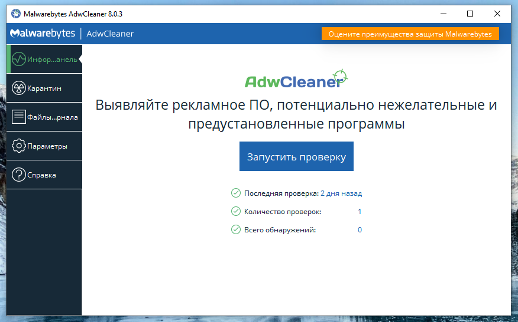Click the log files document icon
The image size is (518, 322).
tap(19, 117)
